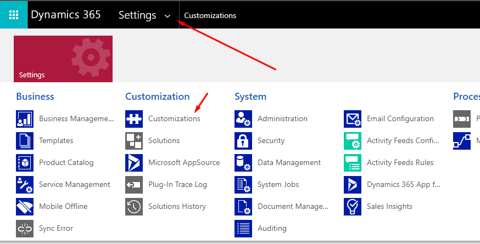Open the Dynamics 365 home label
Viewport: 480px width, 244px height.
(x=65, y=15)
